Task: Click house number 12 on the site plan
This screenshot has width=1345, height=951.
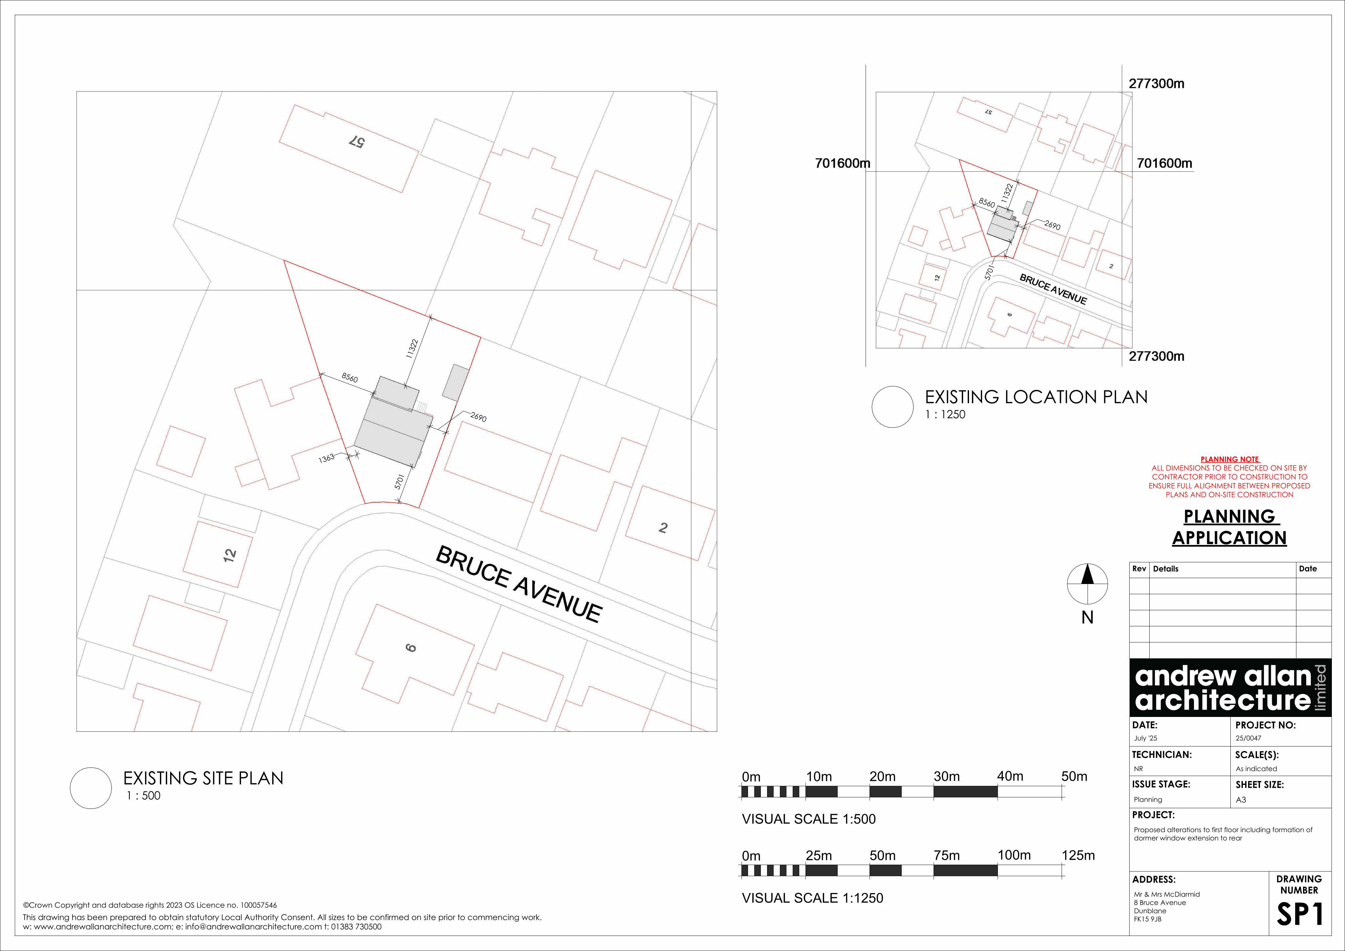Action: [x=229, y=554]
